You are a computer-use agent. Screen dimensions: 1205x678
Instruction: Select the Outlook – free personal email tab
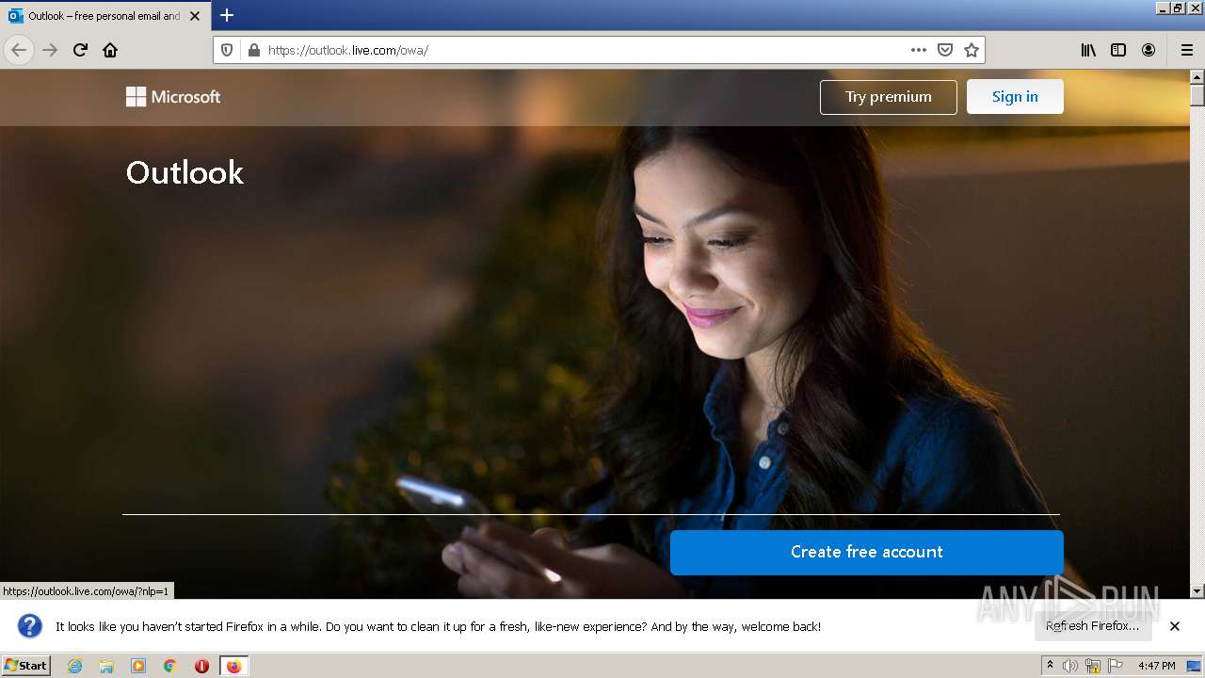pyautogui.click(x=104, y=16)
